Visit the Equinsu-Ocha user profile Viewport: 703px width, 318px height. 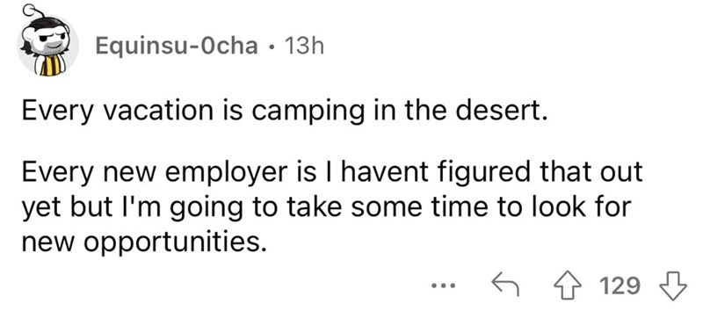[178, 46]
